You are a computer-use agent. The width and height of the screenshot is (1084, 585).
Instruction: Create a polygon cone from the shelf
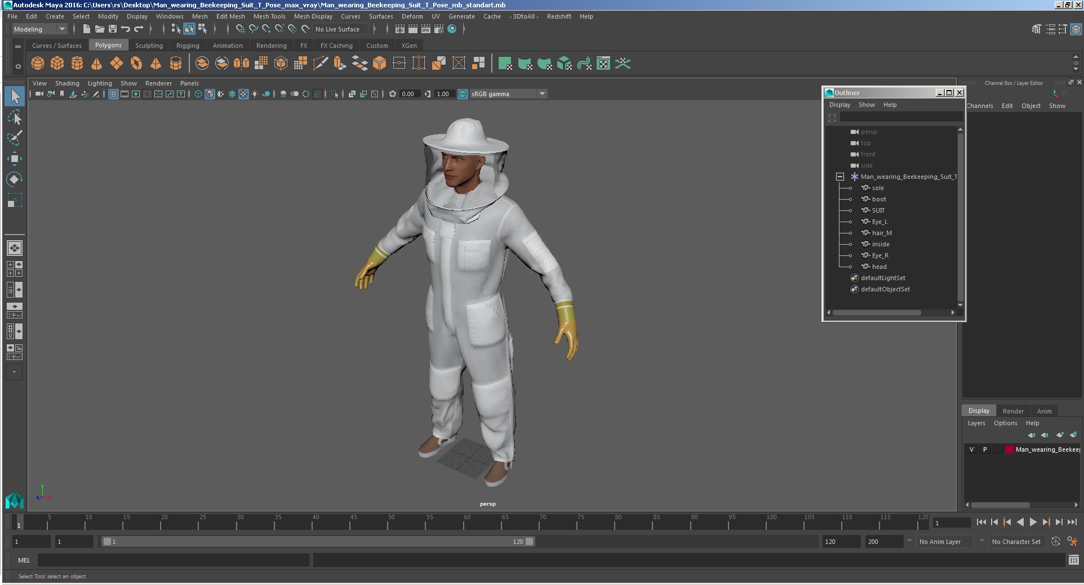(97, 64)
